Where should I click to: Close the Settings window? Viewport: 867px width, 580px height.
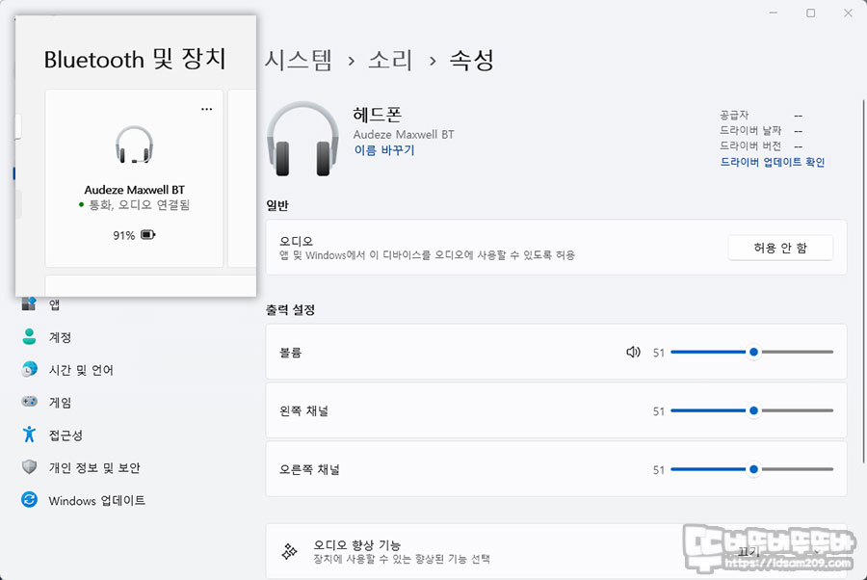point(848,13)
